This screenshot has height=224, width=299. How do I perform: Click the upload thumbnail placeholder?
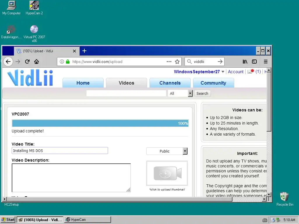(167, 173)
